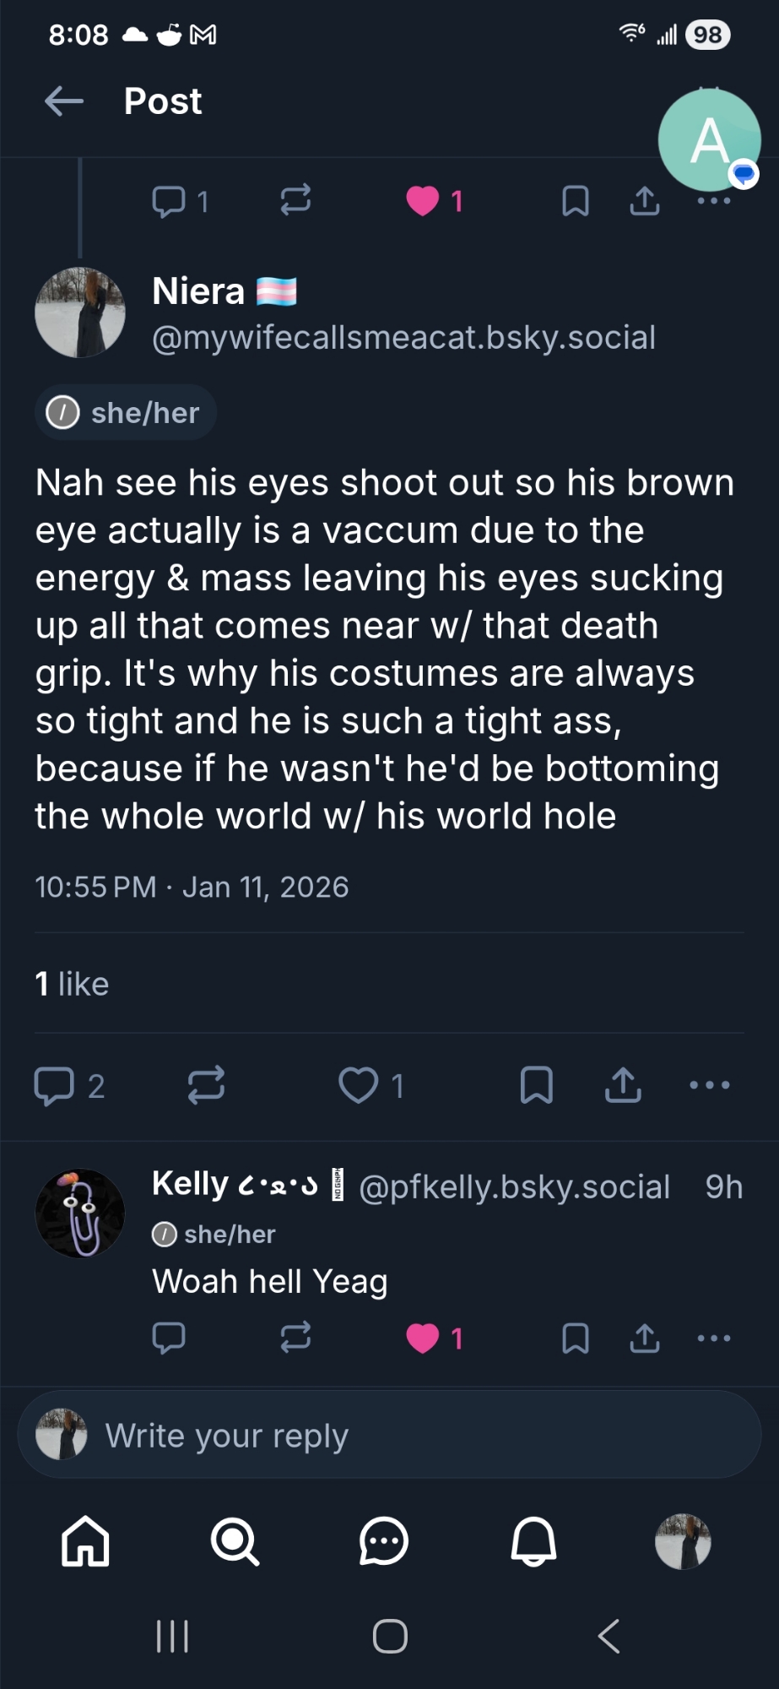Unlike Kelly's 'Woah hell Yeag' reply
779x1689 pixels.
click(423, 1339)
